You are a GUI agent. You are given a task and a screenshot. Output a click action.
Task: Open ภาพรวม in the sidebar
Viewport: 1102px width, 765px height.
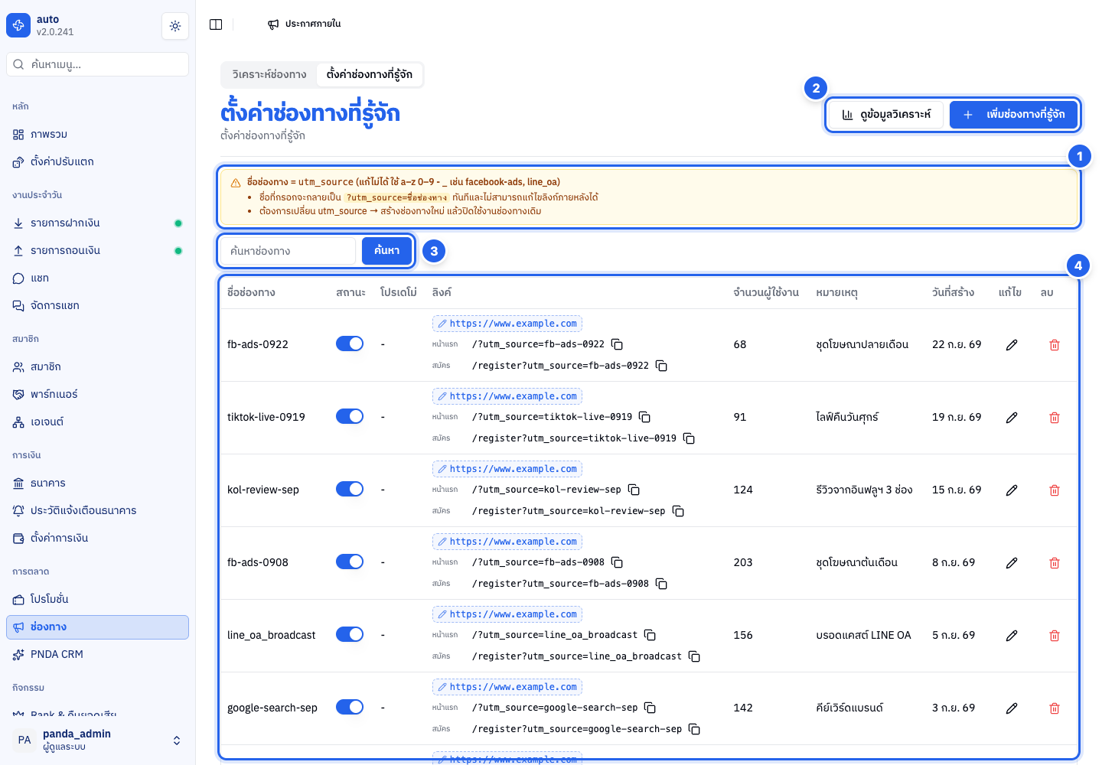97,134
